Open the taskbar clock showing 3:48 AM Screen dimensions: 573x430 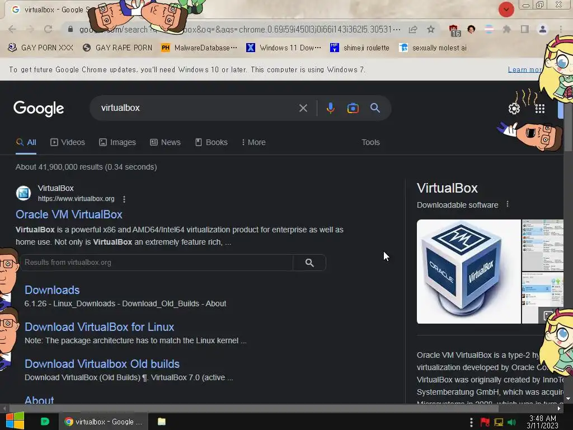click(543, 422)
